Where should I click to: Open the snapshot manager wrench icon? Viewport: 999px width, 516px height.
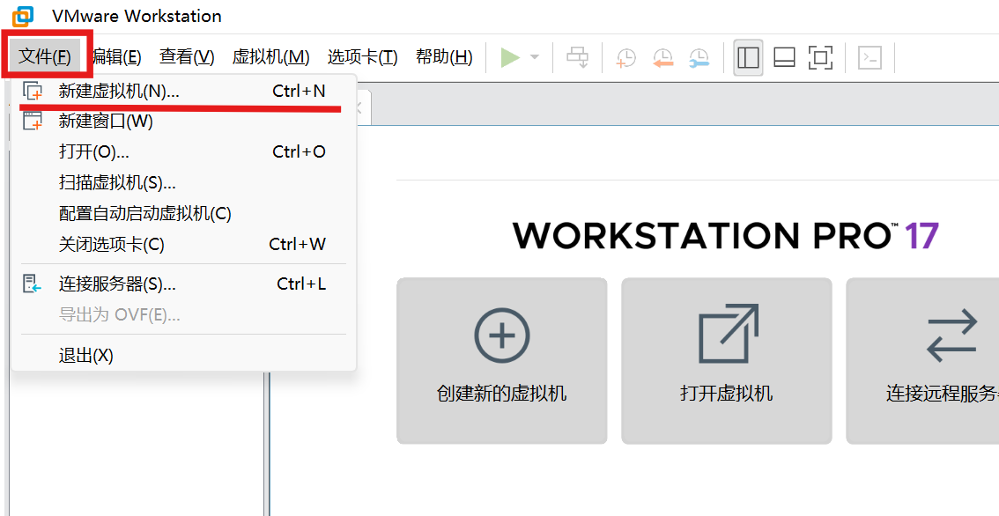[699, 58]
